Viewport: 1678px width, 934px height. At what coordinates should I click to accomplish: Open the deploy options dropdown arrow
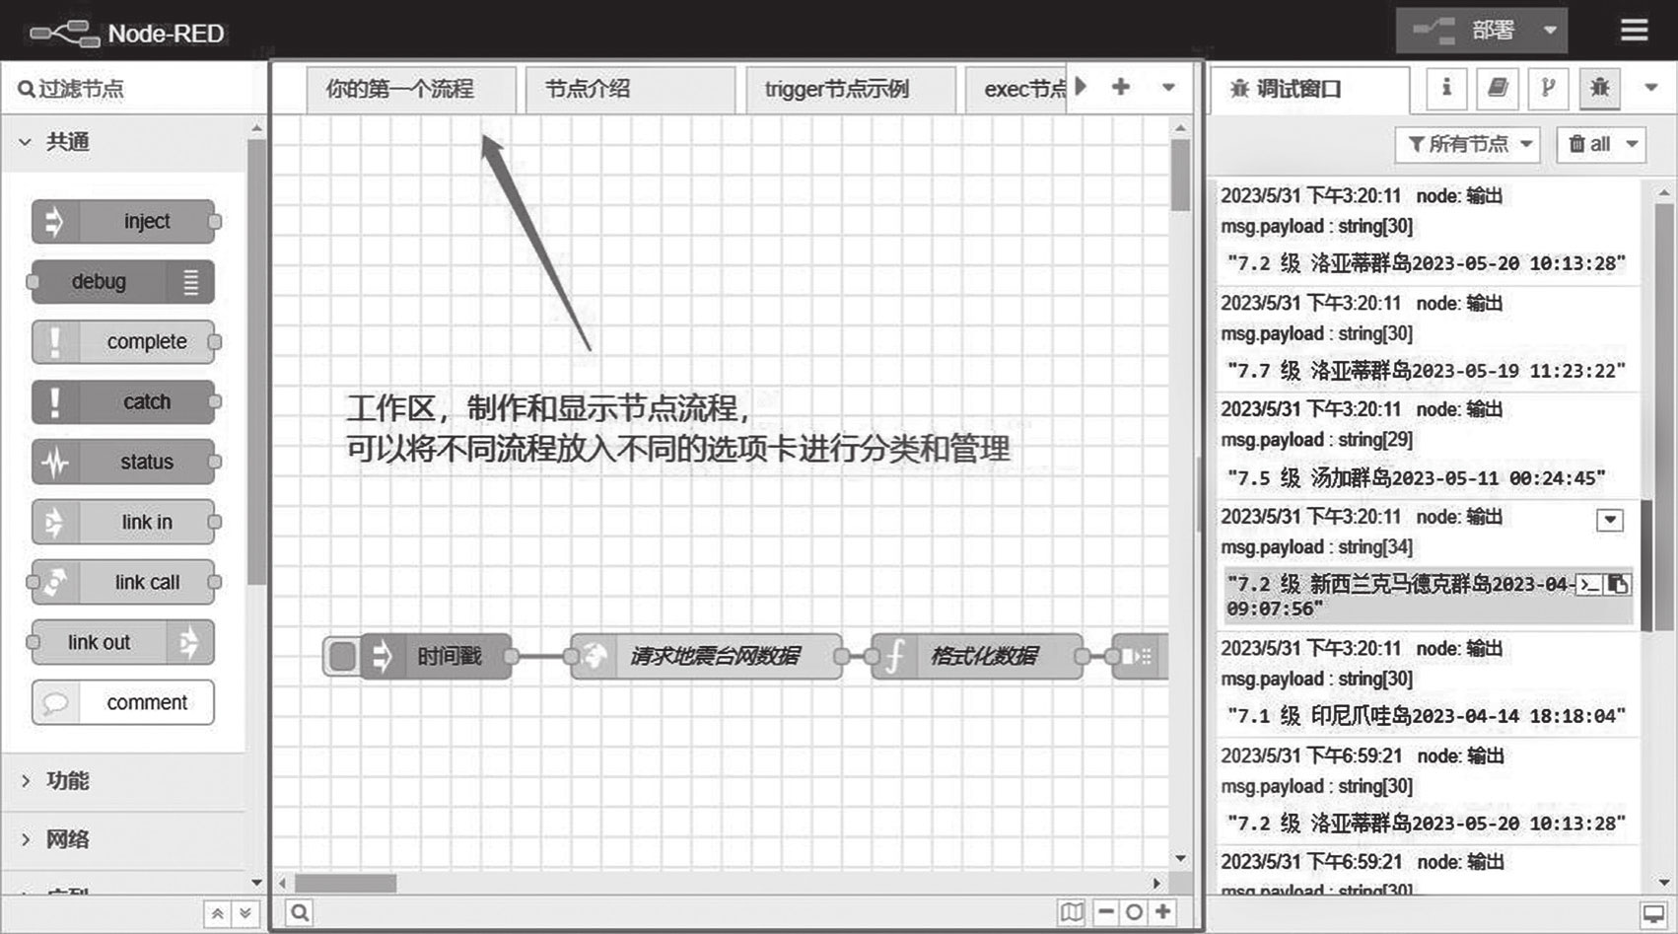click(x=1550, y=31)
